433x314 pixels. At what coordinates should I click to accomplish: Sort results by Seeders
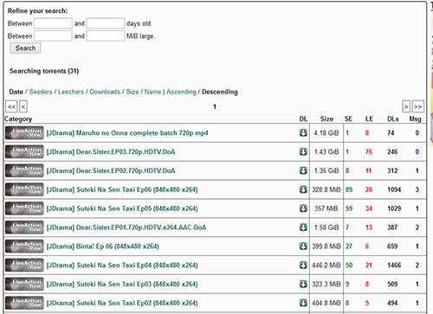click(x=41, y=92)
